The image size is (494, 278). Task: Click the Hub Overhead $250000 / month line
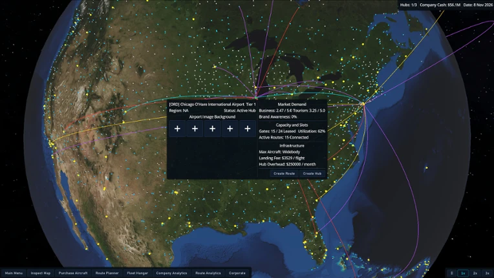coord(287,164)
